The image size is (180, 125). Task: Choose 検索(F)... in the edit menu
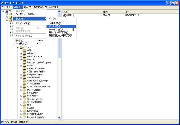coord(30,41)
